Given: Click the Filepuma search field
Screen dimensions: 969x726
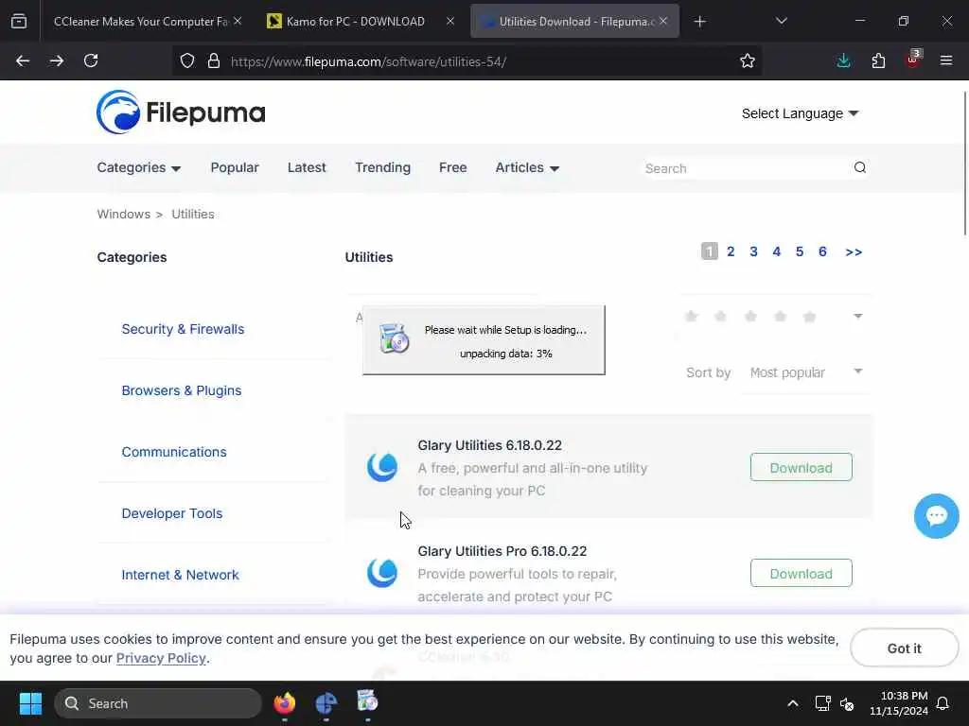Looking at the screenshot, I should click(746, 168).
